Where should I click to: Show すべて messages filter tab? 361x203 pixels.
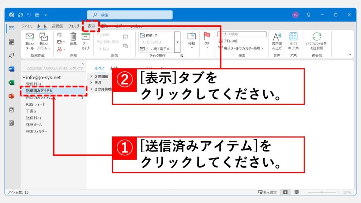[x=99, y=68]
